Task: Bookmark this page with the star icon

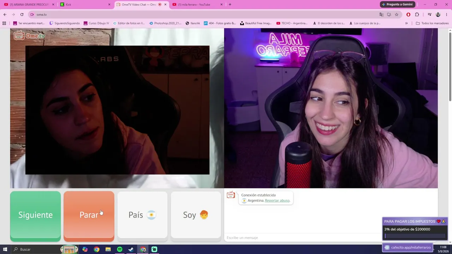Action: [397, 14]
